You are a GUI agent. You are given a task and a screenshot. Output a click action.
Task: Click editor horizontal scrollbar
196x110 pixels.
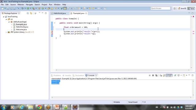click(123, 70)
